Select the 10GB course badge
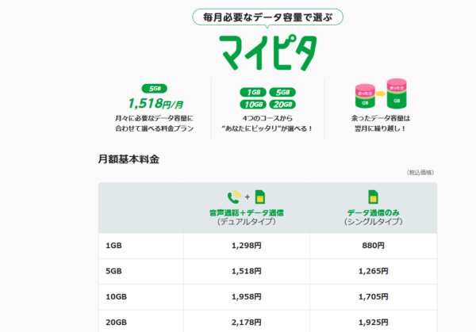Screen dimensions: 476x332 pyautogui.click(x=253, y=105)
